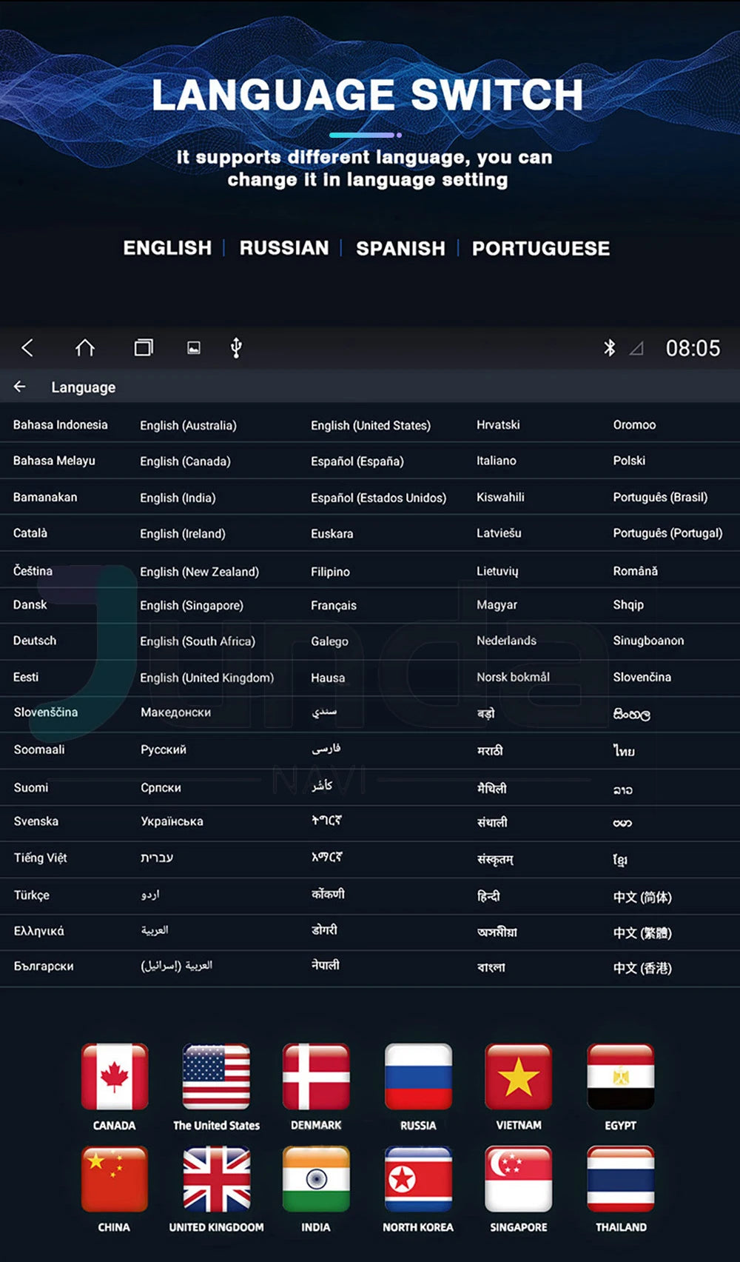
Task: Tap the Tiếng Việt language entry
Action: point(41,858)
